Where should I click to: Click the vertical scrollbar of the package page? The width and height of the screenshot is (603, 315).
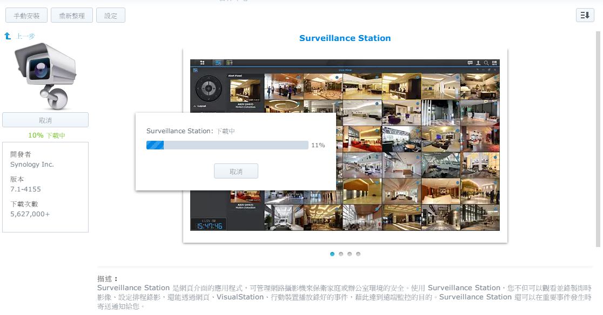(598, 139)
